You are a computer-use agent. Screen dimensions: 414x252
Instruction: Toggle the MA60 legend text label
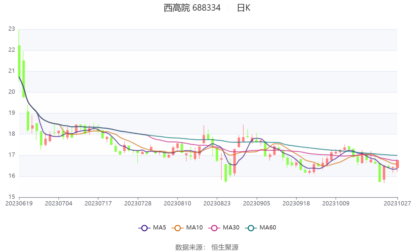tap(268, 227)
